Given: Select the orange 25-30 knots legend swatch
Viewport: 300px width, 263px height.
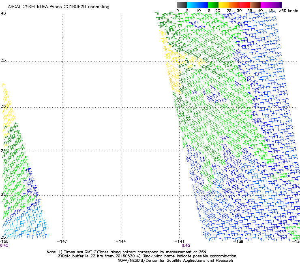Looking at the screenshot, I should click(x=234, y=5).
